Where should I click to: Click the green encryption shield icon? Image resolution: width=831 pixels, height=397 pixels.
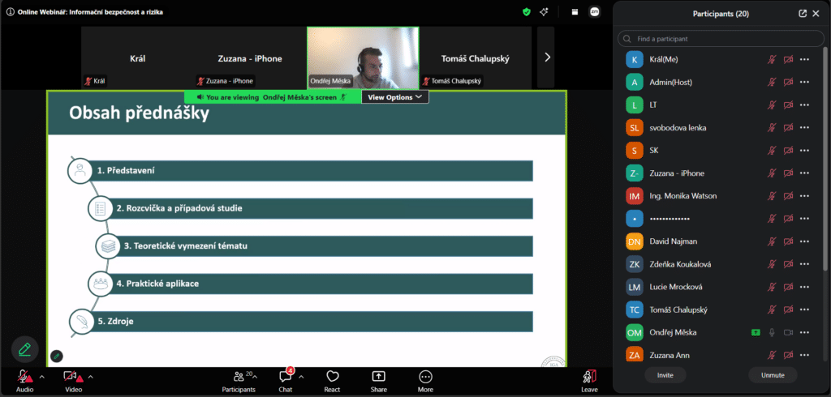[526, 11]
